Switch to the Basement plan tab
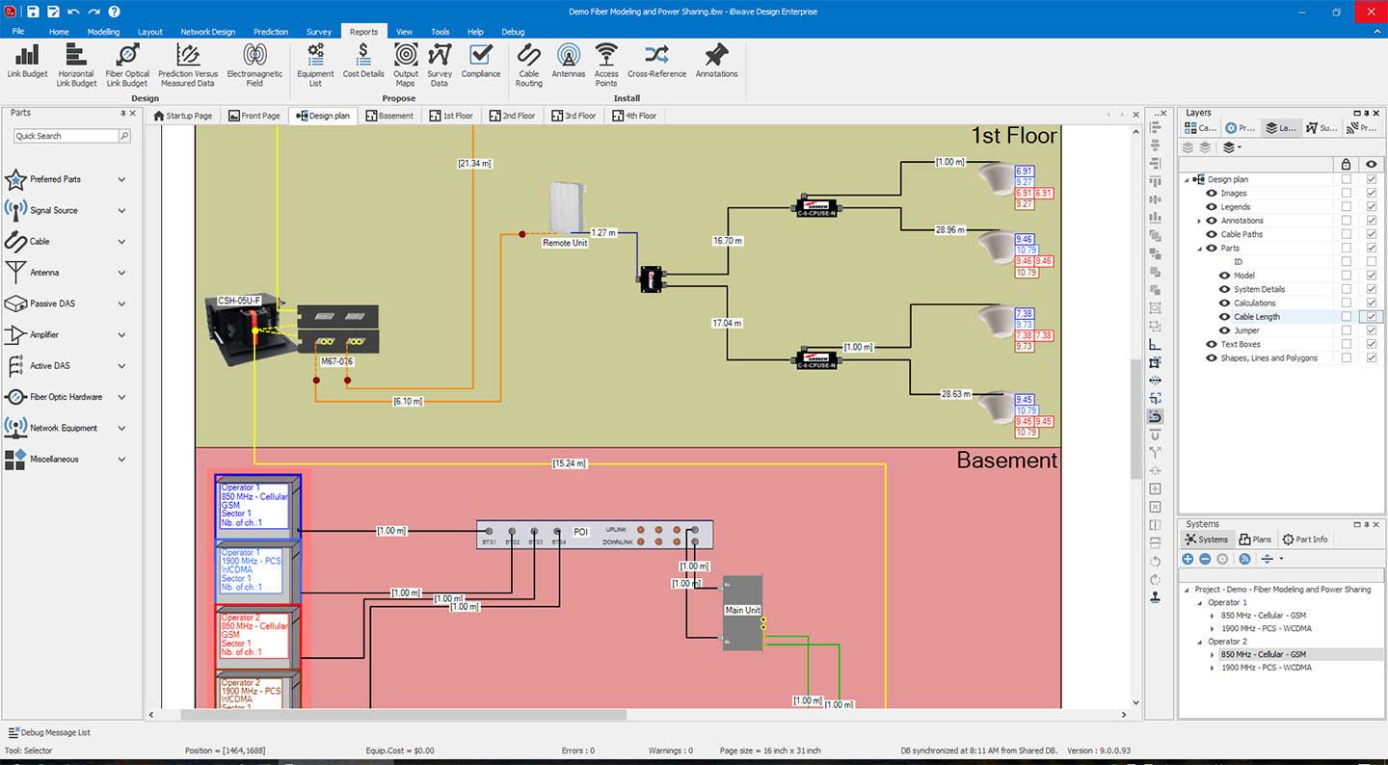Viewport: 1388px width, 765px height. pos(389,116)
